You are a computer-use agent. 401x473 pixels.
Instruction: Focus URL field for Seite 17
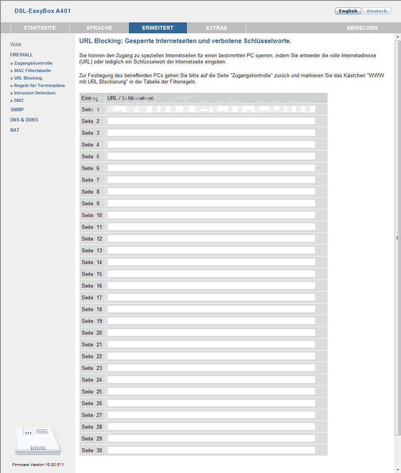tap(211, 297)
